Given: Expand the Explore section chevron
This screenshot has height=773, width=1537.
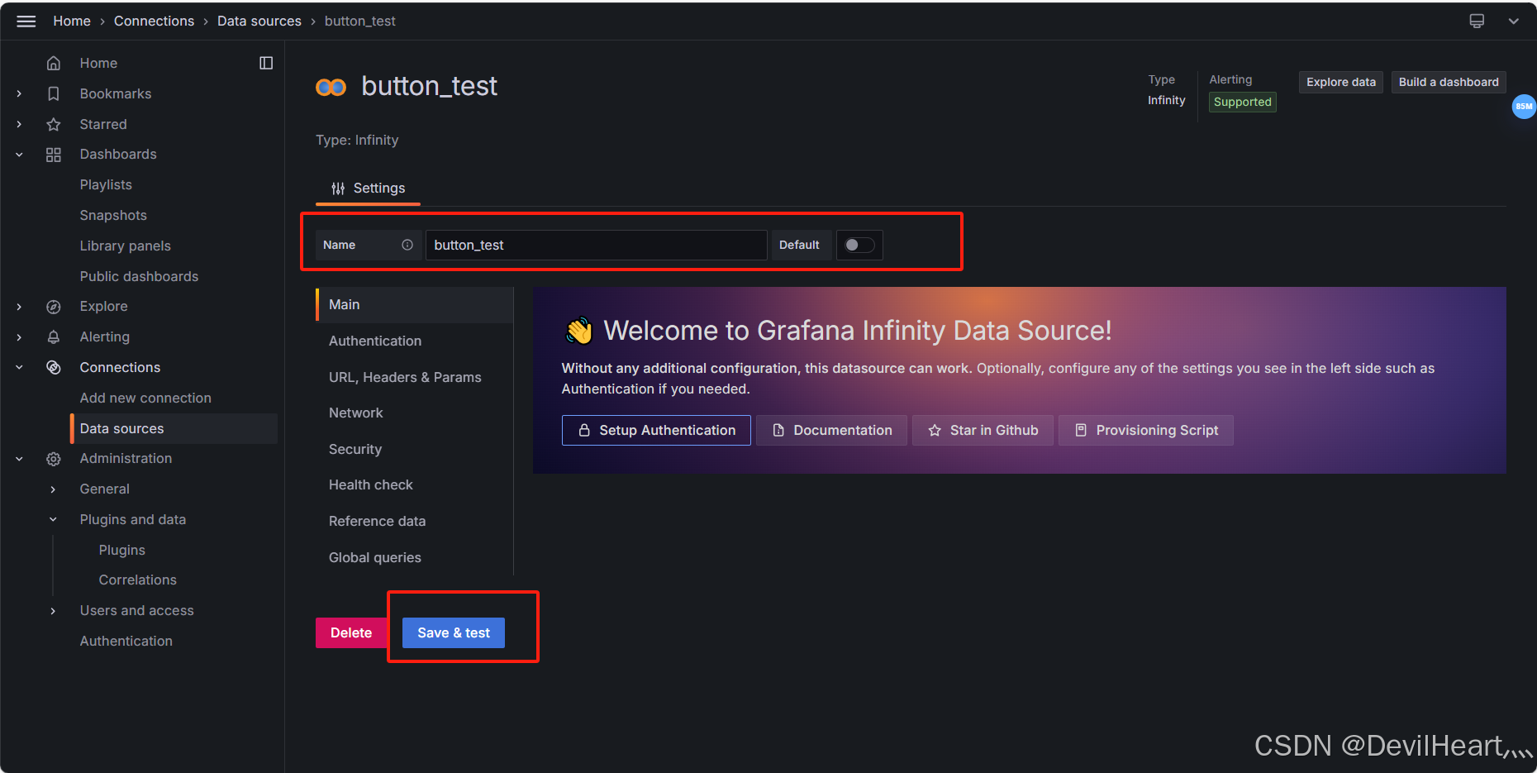Looking at the screenshot, I should tap(19, 307).
